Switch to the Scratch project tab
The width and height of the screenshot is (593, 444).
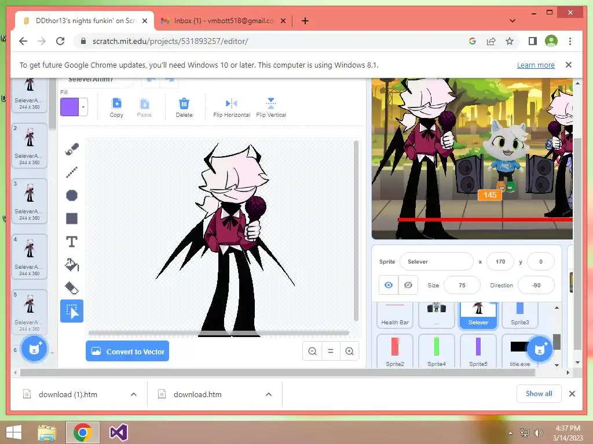(x=84, y=21)
